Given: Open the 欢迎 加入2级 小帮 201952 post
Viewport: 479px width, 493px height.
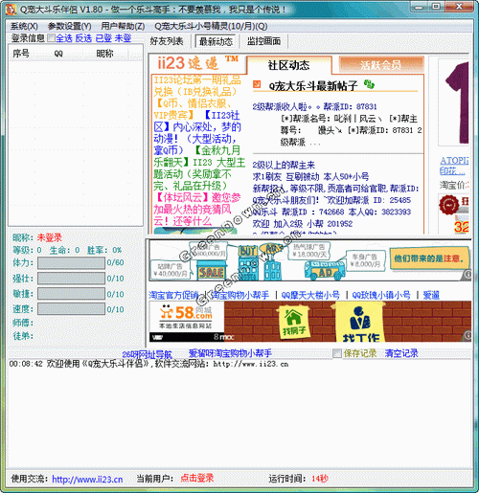Looking at the screenshot, I should [x=303, y=224].
